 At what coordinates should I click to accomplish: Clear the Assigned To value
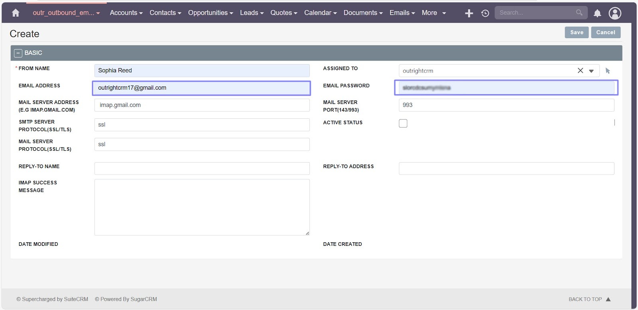580,71
